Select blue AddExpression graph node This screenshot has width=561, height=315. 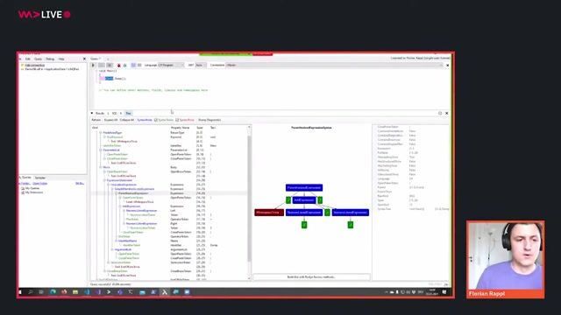pos(304,200)
